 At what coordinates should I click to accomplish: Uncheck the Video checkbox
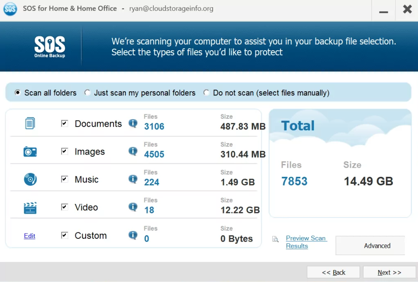(64, 207)
